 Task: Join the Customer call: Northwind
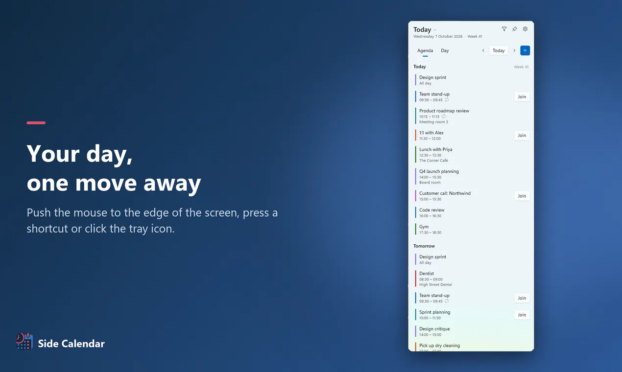[522, 196]
